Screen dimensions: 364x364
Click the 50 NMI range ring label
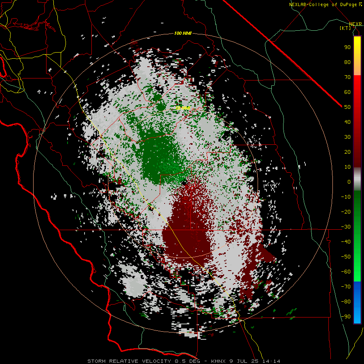click(x=183, y=108)
